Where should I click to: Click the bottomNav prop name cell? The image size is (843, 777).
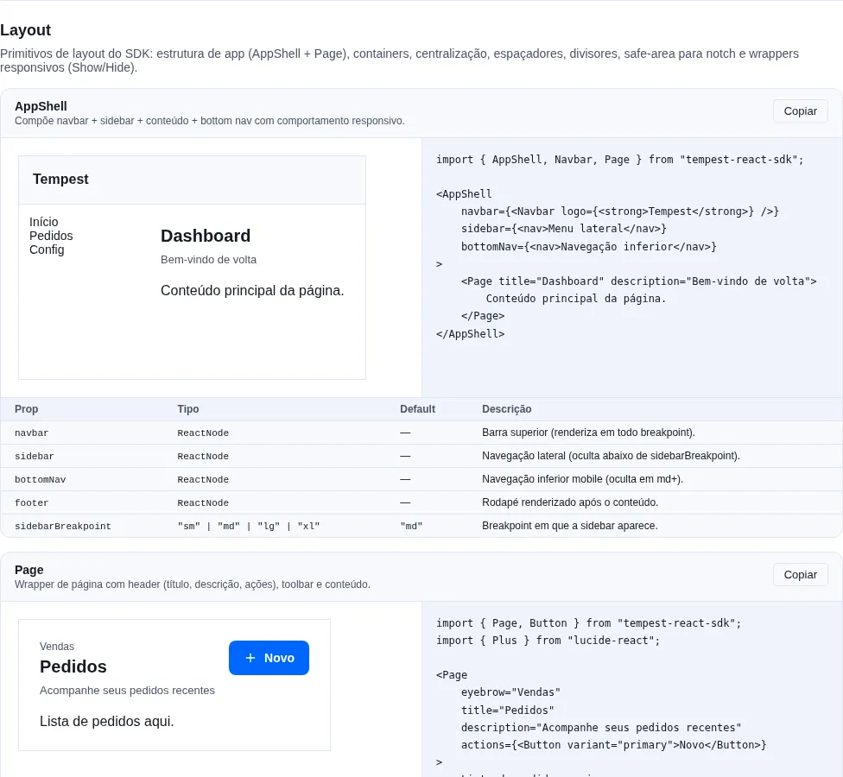click(41, 480)
